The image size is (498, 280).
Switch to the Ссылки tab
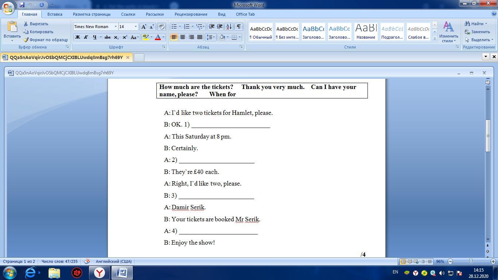click(x=128, y=14)
